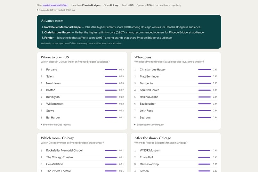Viewport: 258px width, 172px height.
Task: Select Tomberlin opener row
Action: [x=176, y=83]
